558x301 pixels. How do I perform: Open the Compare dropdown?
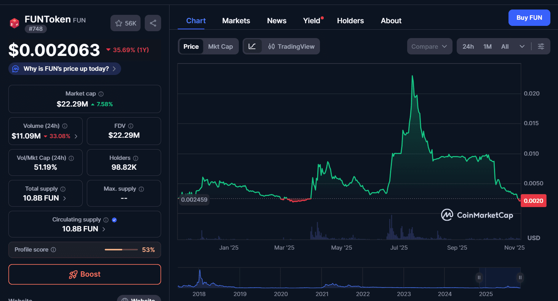pyautogui.click(x=429, y=46)
